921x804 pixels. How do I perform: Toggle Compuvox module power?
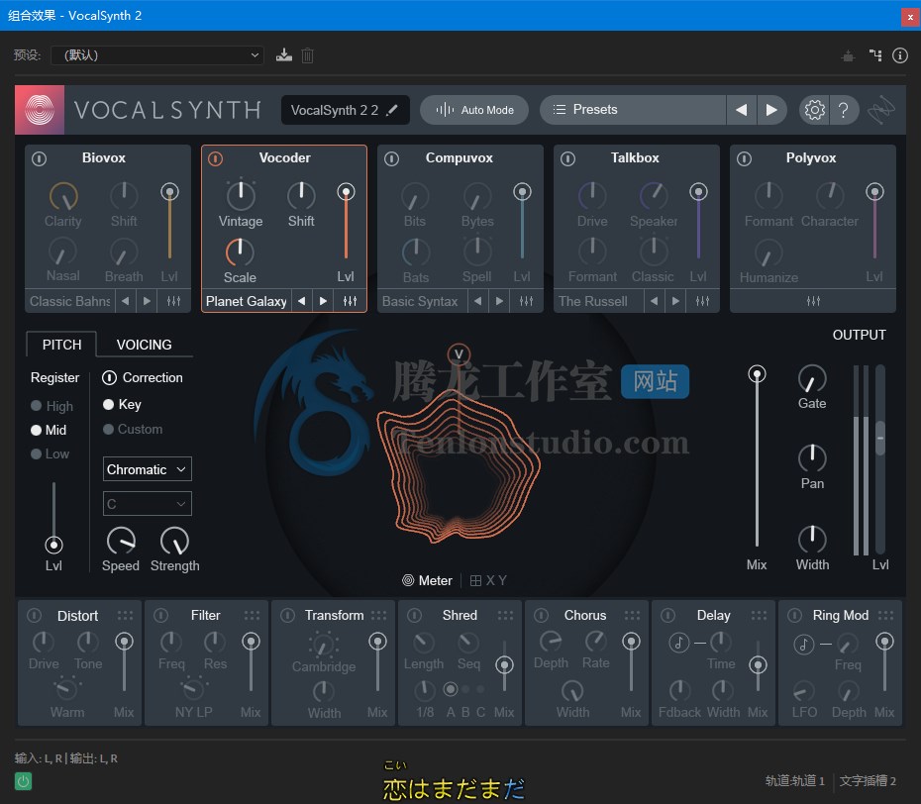392,158
